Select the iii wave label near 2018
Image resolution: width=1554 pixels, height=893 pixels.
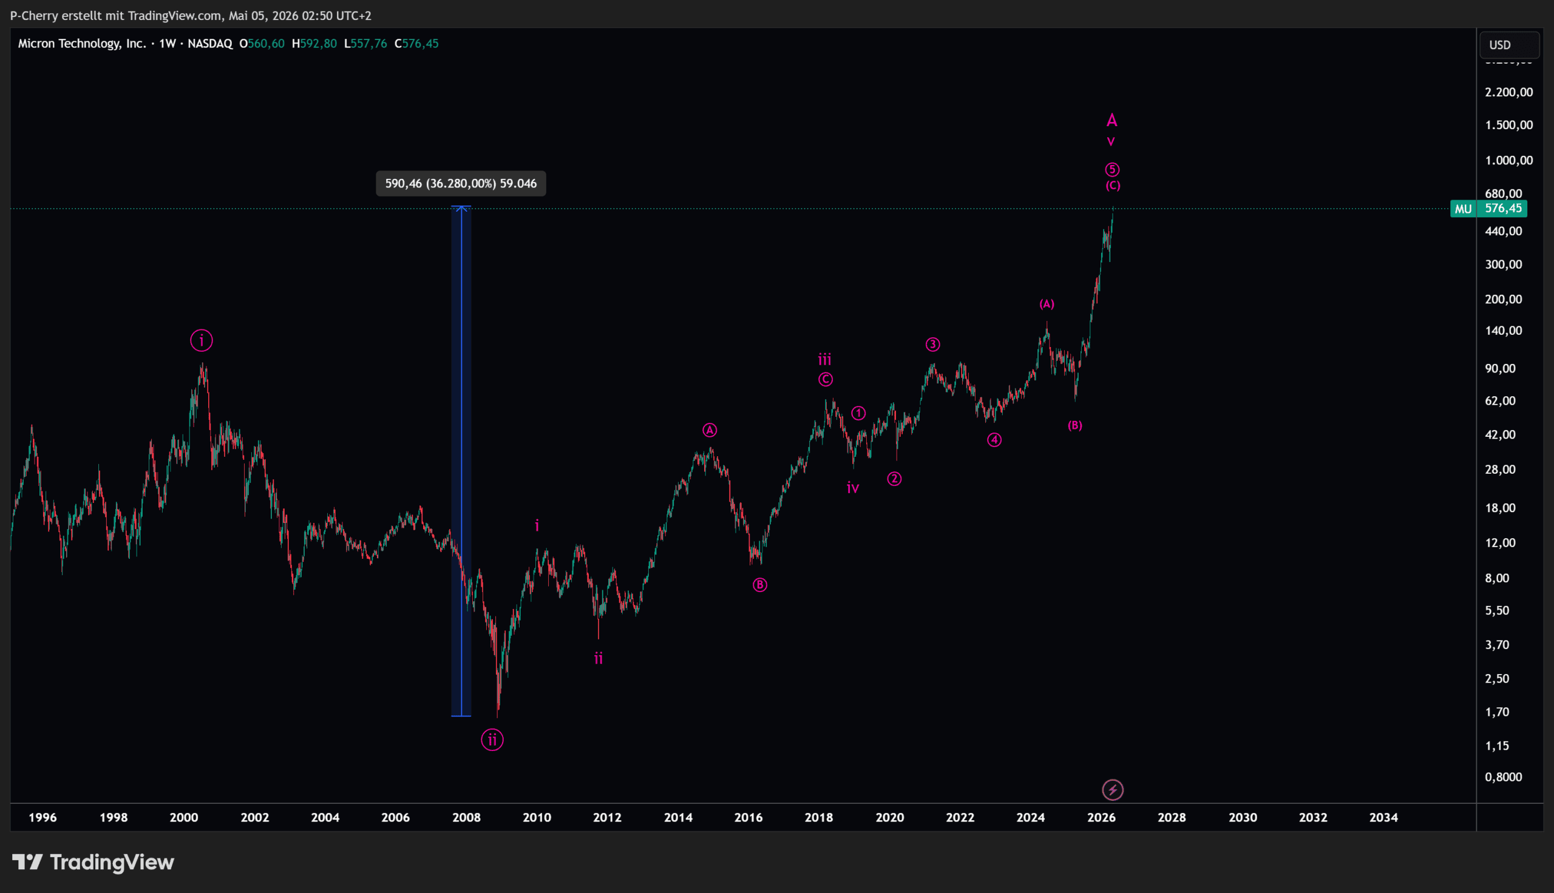pyautogui.click(x=824, y=359)
